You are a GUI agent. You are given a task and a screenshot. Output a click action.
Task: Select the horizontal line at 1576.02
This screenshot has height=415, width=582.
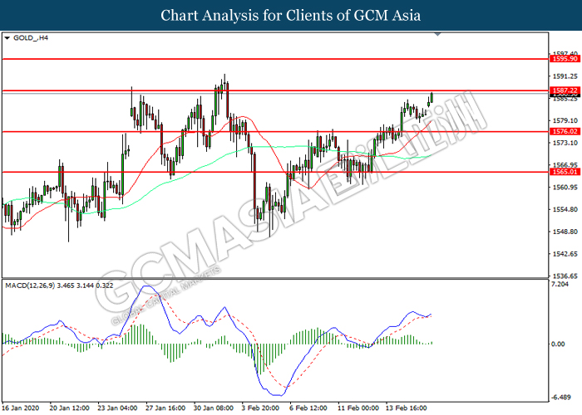pos(275,131)
